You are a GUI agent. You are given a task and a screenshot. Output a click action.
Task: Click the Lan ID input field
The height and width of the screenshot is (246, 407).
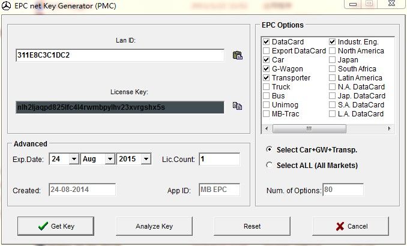[x=120, y=55]
